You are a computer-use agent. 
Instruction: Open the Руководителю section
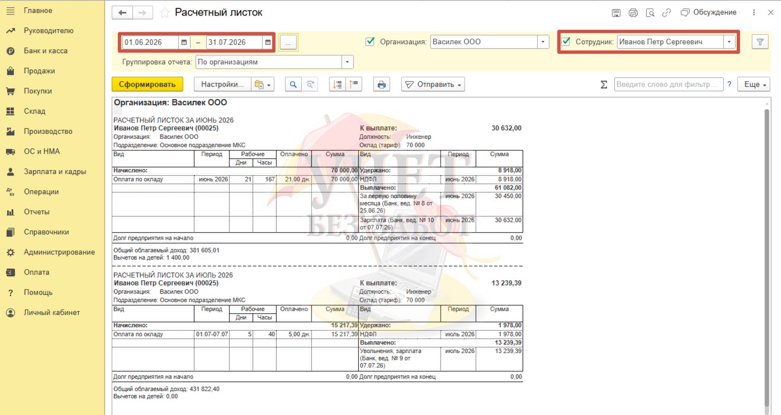coord(49,31)
